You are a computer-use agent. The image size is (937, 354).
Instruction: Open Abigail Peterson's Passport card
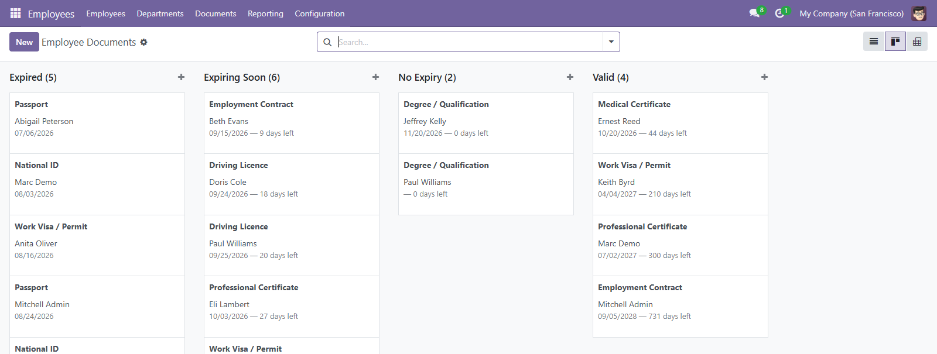pos(97,123)
